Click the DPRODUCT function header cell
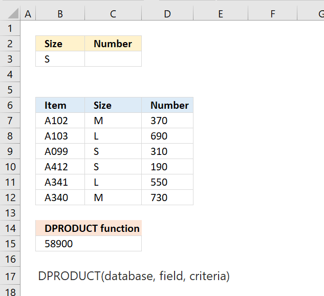 pyautogui.click(x=89, y=228)
